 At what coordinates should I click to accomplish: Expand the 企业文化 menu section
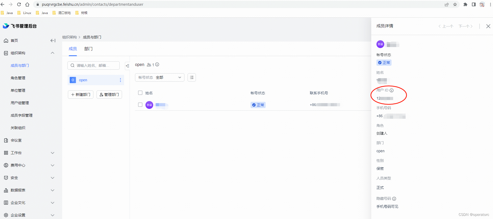(x=53, y=203)
